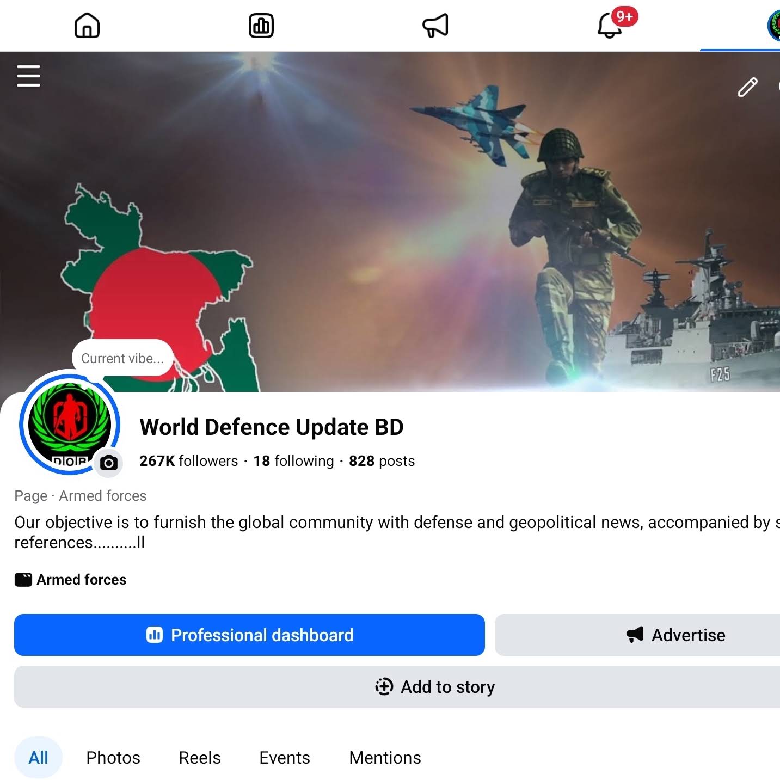Screen dimensions: 780x780
Task: Tap the Armed forces category with clapper icon
Action: pos(71,580)
